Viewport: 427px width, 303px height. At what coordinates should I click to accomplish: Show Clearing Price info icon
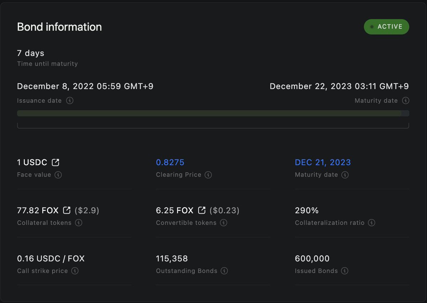(209, 175)
